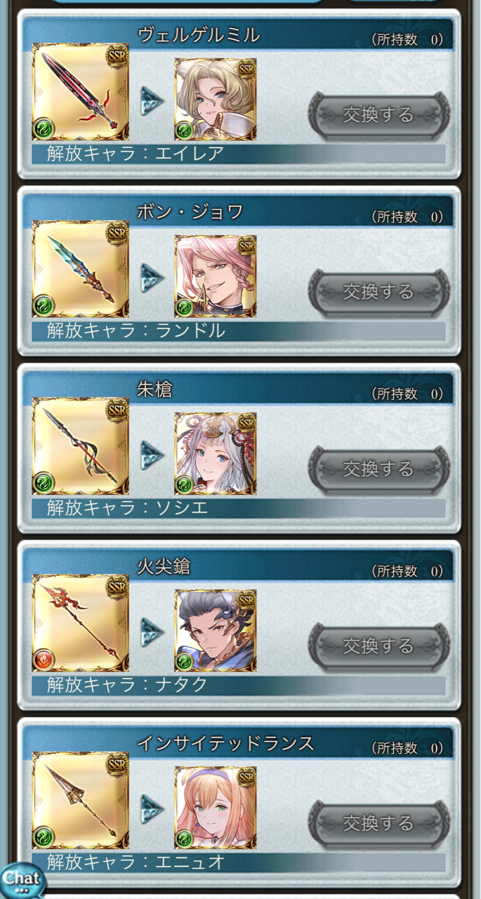The height and width of the screenshot is (899, 481).
Task: Click 交換する for 朱槍
Action: point(379,468)
